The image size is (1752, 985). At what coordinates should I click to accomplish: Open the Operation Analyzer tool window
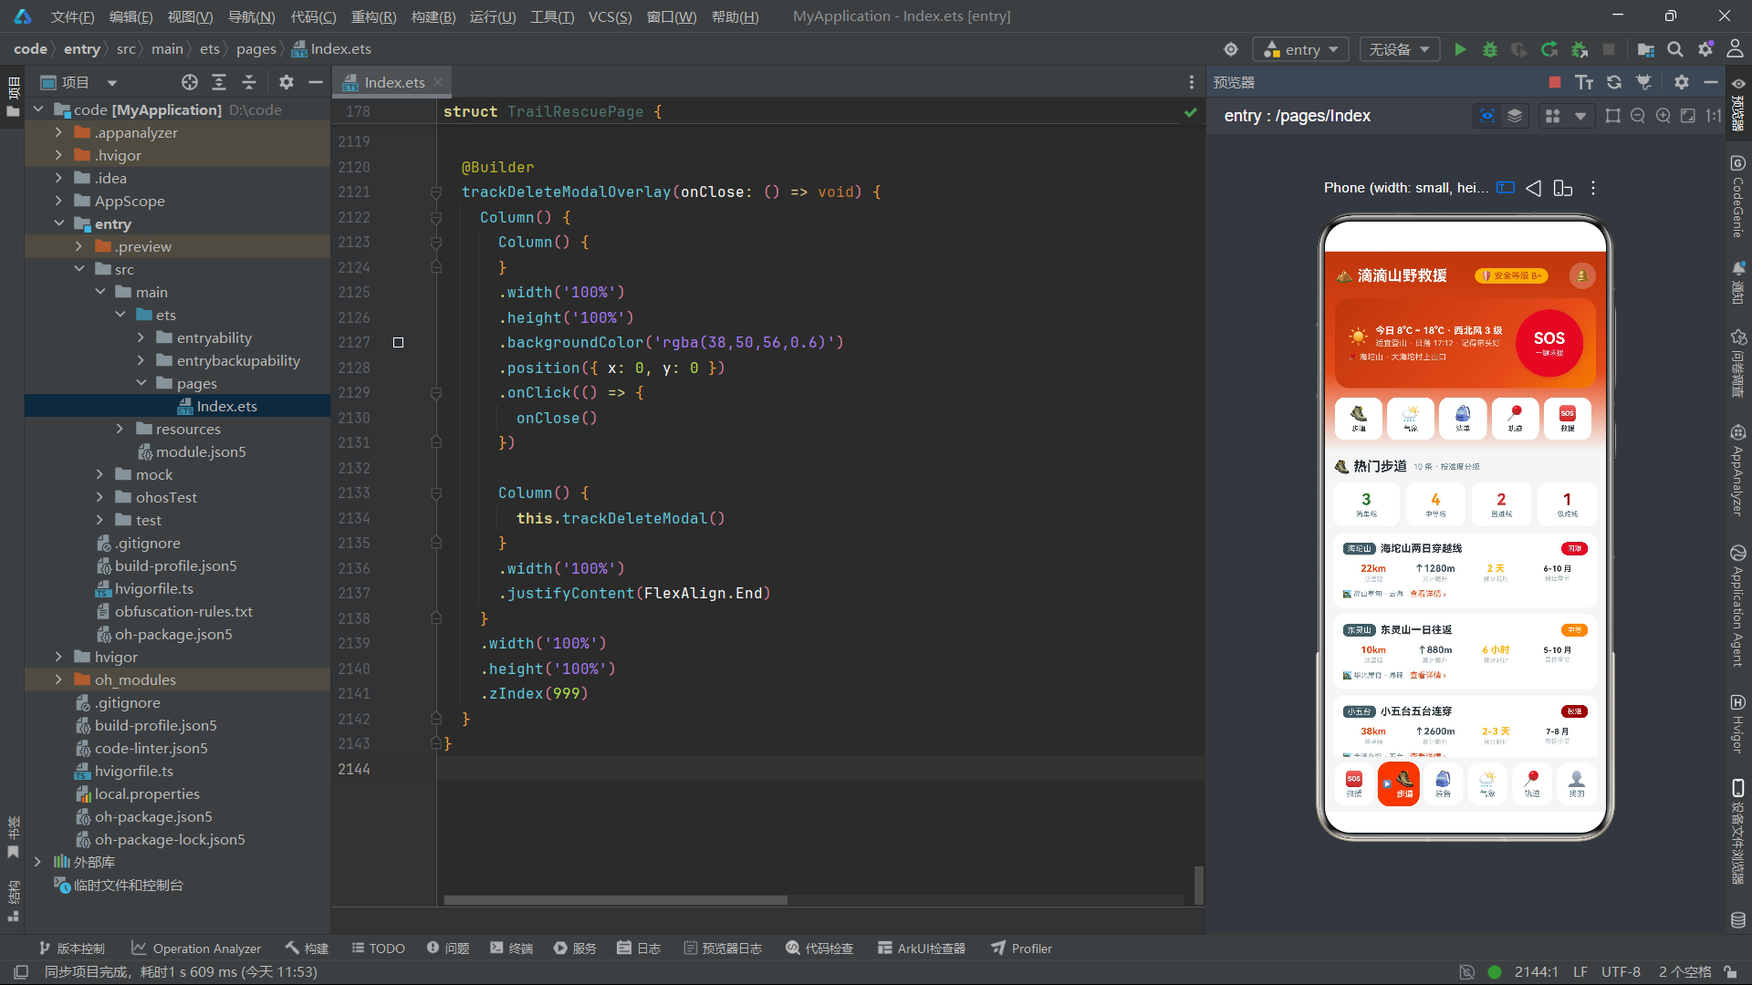click(196, 949)
